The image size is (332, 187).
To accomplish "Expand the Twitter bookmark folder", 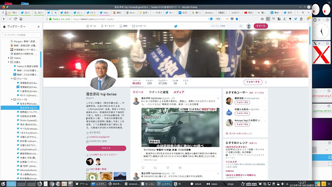I will (x=9, y=58).
